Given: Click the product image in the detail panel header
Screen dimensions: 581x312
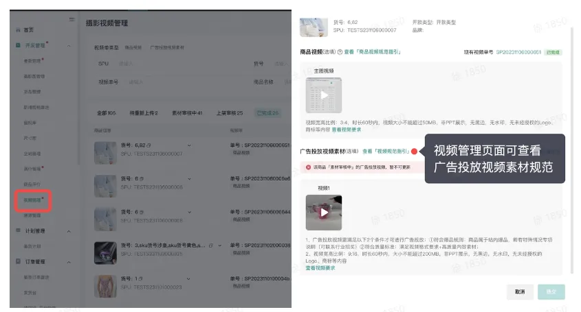Looking at the screenshot, I should pos(314,27).
